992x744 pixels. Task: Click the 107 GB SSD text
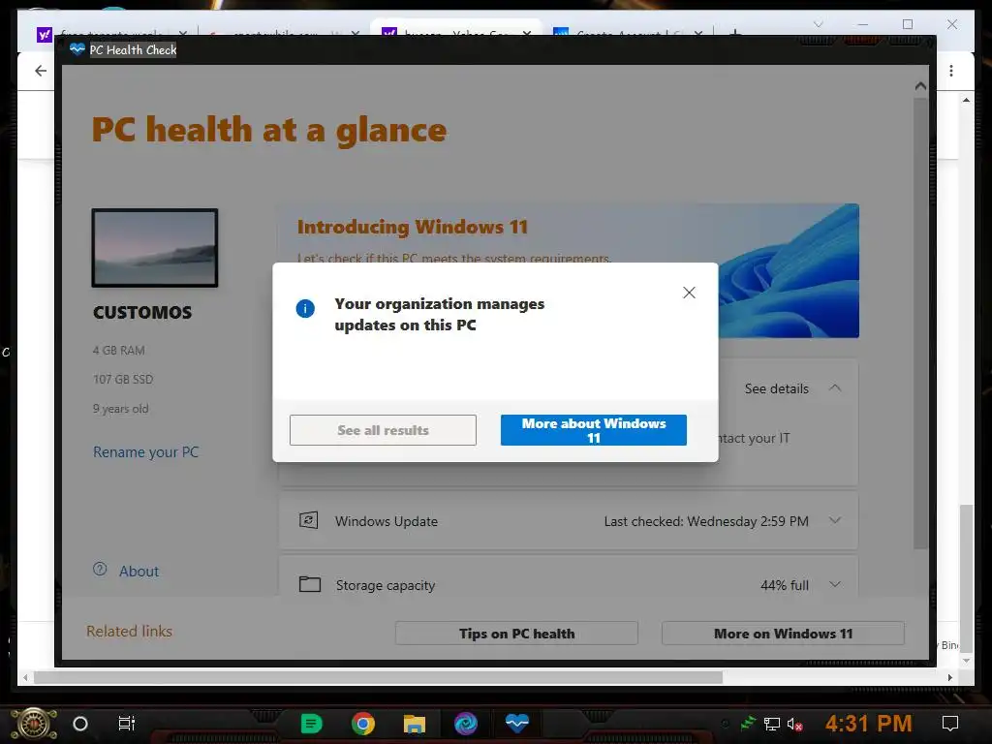(x=123, y=379)
